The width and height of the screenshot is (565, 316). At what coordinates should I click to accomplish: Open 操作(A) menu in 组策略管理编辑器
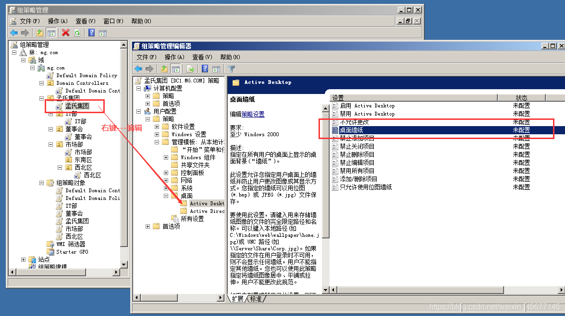pos(174,57)
